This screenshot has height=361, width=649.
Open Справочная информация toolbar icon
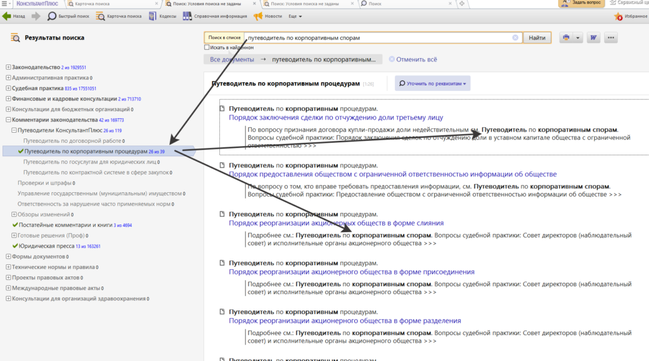click(188, 16)
